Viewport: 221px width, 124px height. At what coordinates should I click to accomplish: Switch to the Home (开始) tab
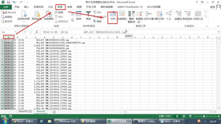coord(17,7)
